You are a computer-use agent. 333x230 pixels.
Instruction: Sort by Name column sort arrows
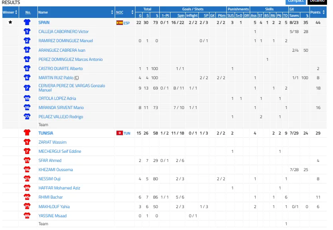pos(112,12)
